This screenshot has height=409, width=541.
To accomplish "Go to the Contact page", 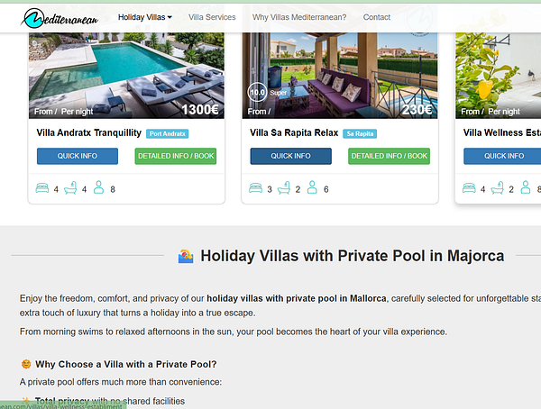I will [x=376, y=17].
